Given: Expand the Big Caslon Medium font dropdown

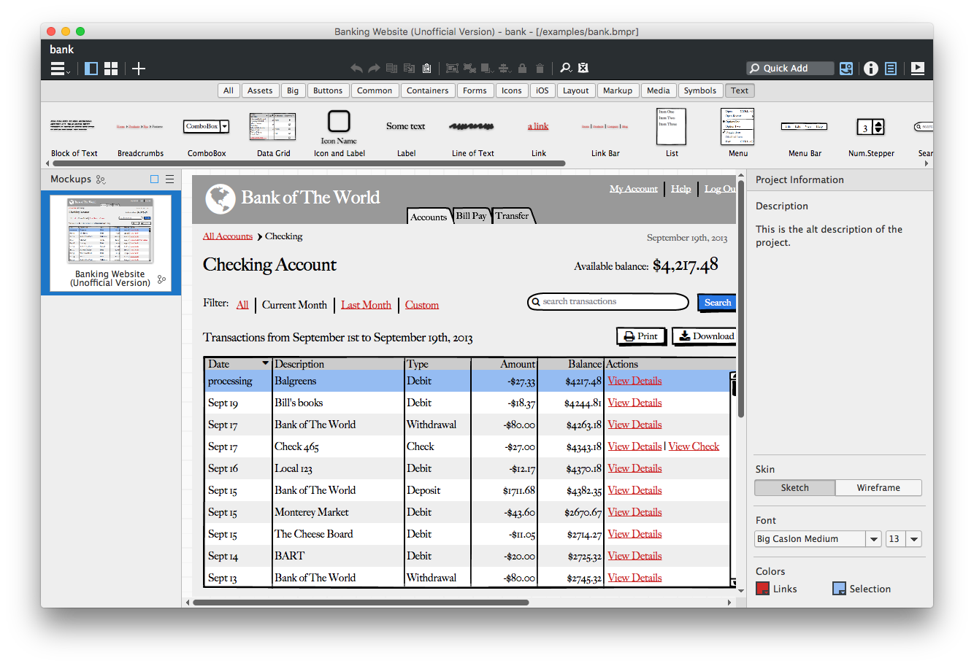Looking at the screenshot, I should [873, 539].
